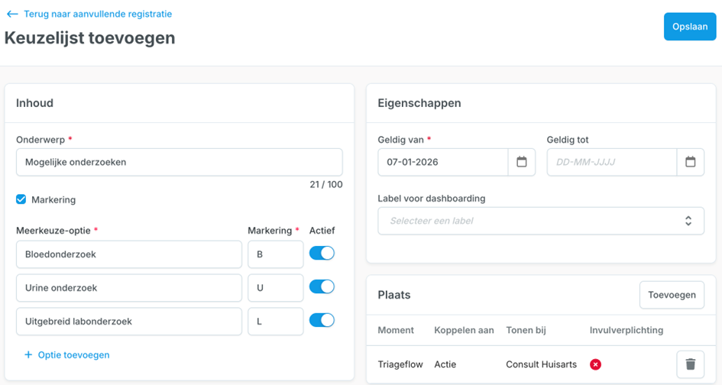Edit the Markering field containing B

275,254
